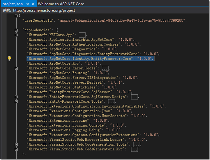Expand the SqlServer.Design dependency node
The width and height of the screenshot is (210, 160).
pos(16,97)
